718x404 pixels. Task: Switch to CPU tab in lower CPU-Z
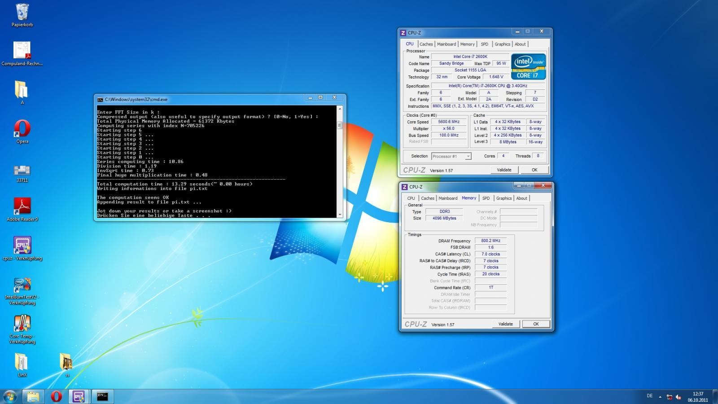pyautogui.click(x=411, y=198)
